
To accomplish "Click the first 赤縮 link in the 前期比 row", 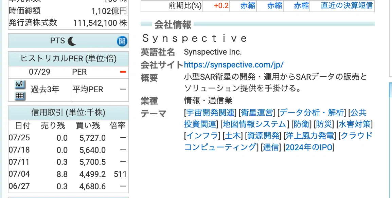I will click(248, 5).
